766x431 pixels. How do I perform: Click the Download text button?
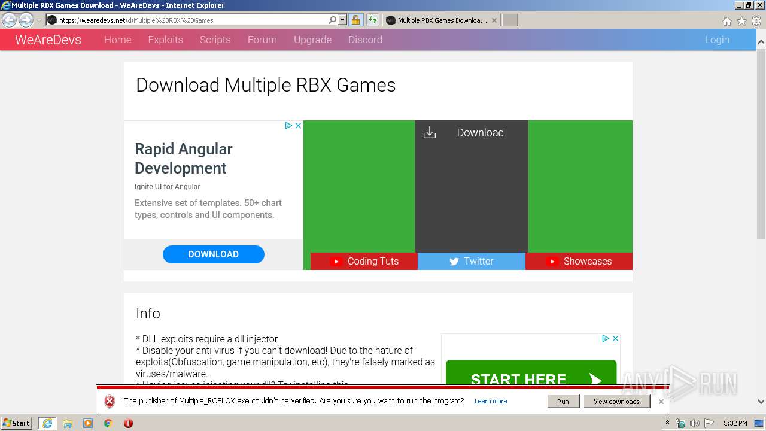pyautogui.click(x=480, y=133)
